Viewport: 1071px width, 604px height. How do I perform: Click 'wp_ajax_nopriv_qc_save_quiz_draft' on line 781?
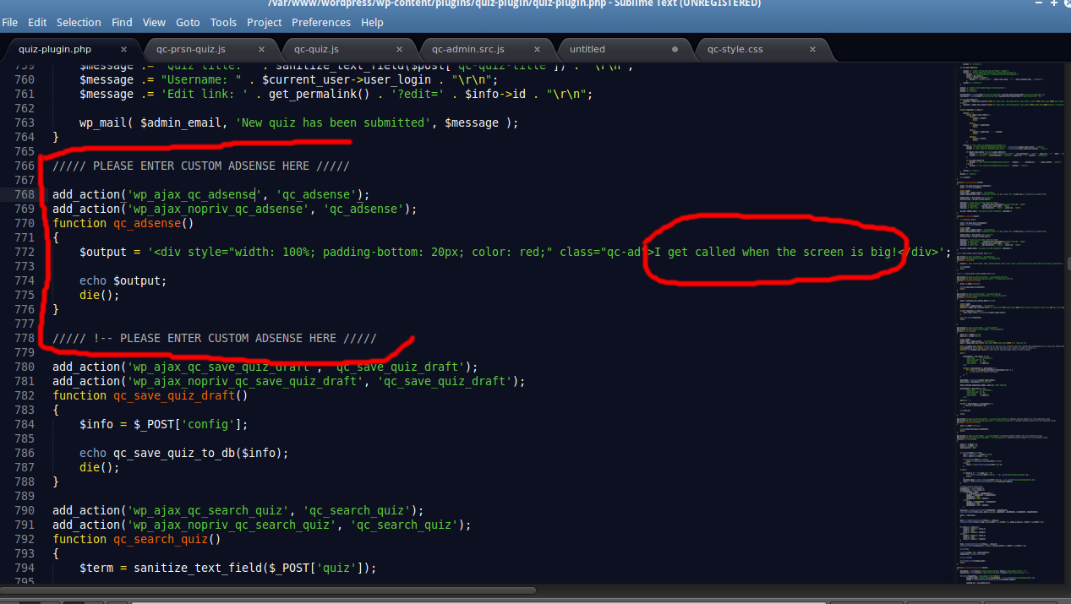click(245, 381)
